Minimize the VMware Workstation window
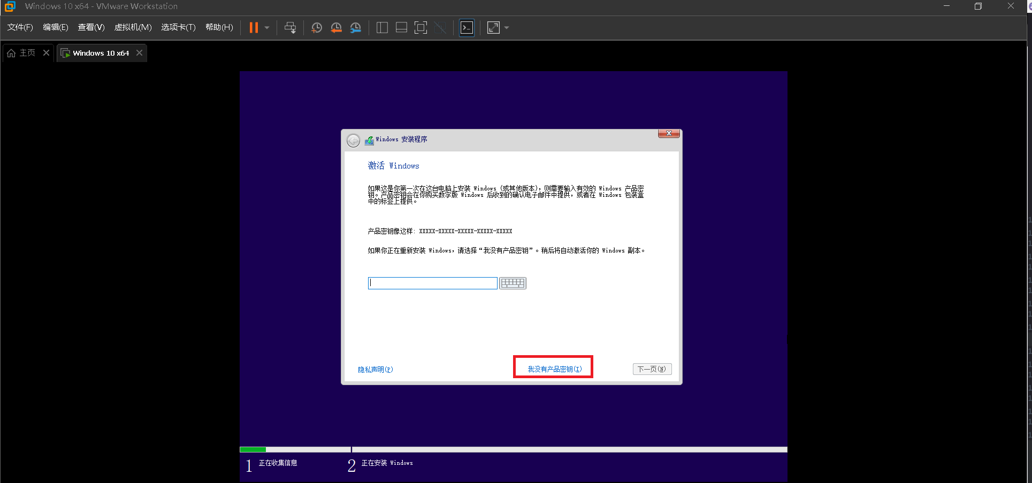The height and width of the screenshot is (483, 1032). (x=946, y=6)
